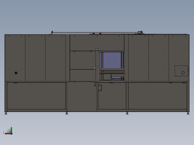Select the center panel left of the blue window
The image size is (194, 145).
click(83, 60)
